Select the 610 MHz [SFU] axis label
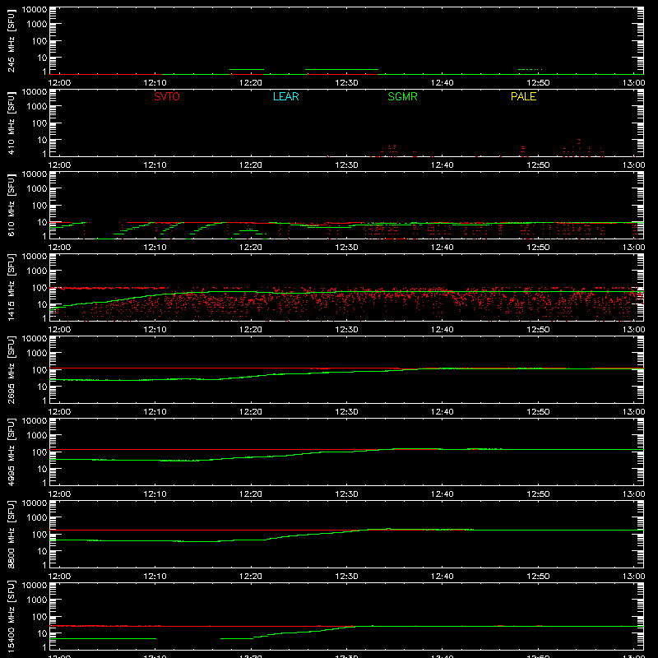658x658 pixels. point(11,205)
